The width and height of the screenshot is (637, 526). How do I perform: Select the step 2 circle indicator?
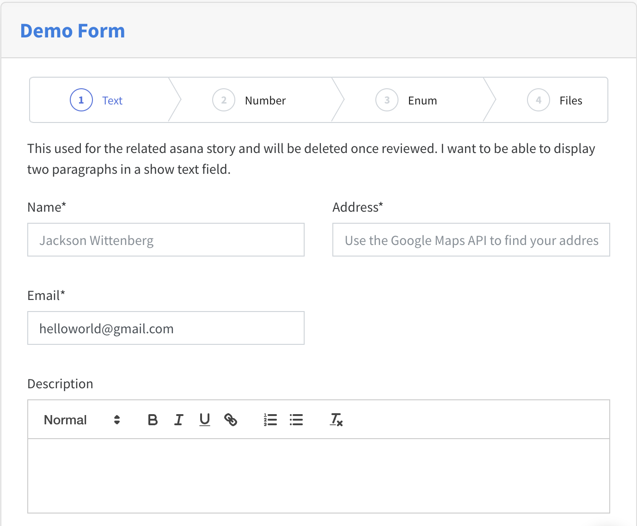pos(224,100)
